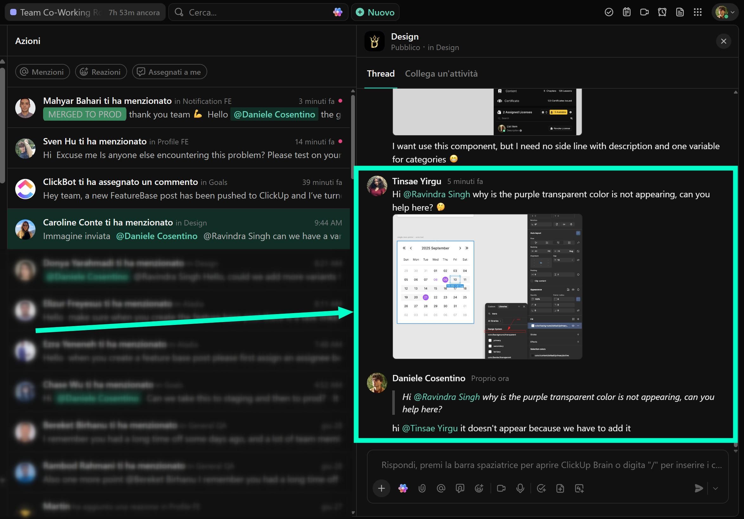Open ClickUp Brain in reply toolbar
744x519 pixels.
(x=403, y=488)
